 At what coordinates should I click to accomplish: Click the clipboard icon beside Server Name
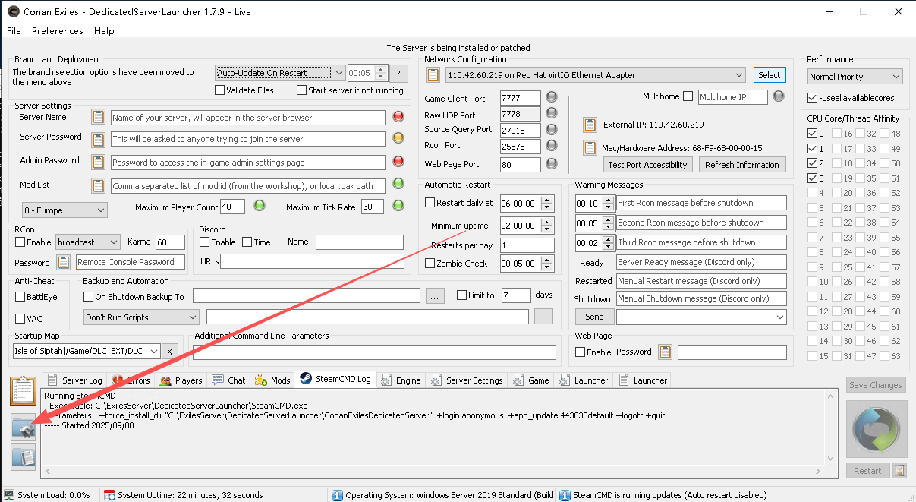98,118
